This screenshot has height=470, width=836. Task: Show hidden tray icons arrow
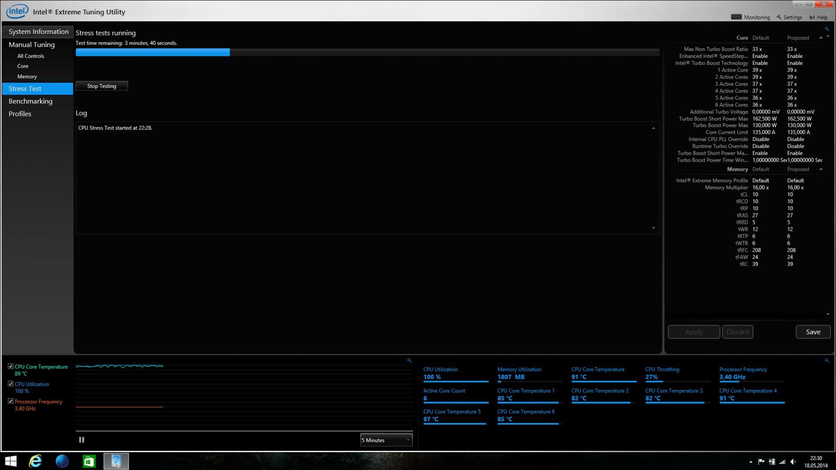click(x=751, y=461)
